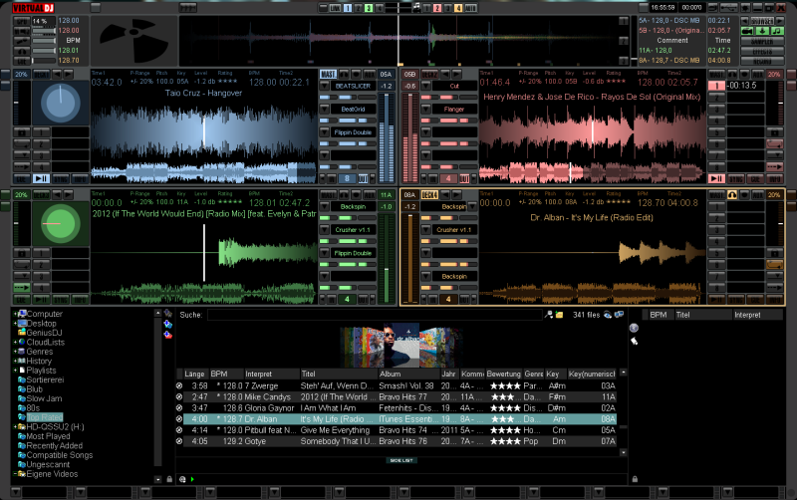The width and height of the screenshot is (797, 500).
Task: Open the EFFECTS panel tab
Action: point(762,52)
